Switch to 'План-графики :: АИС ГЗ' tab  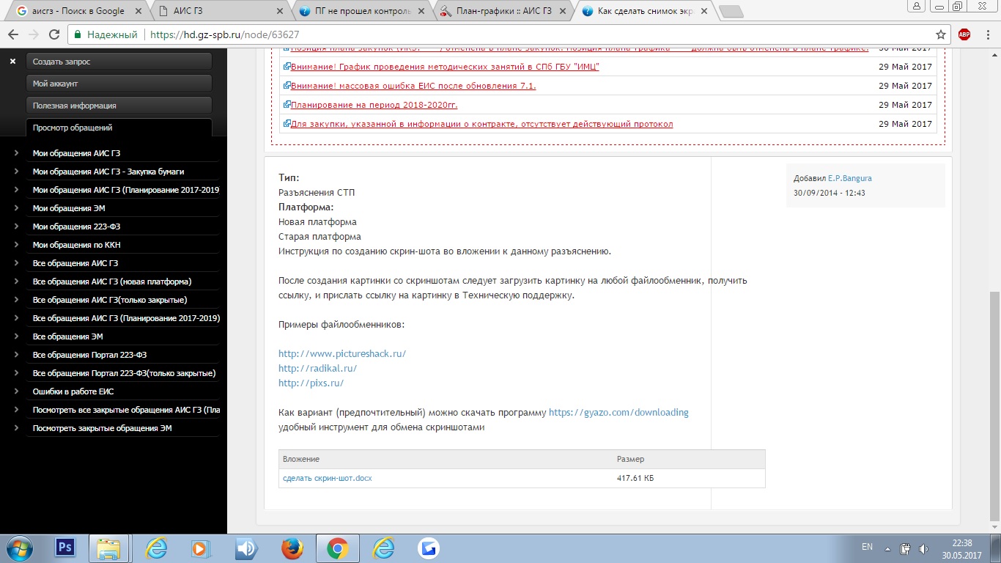coord(502,11)
